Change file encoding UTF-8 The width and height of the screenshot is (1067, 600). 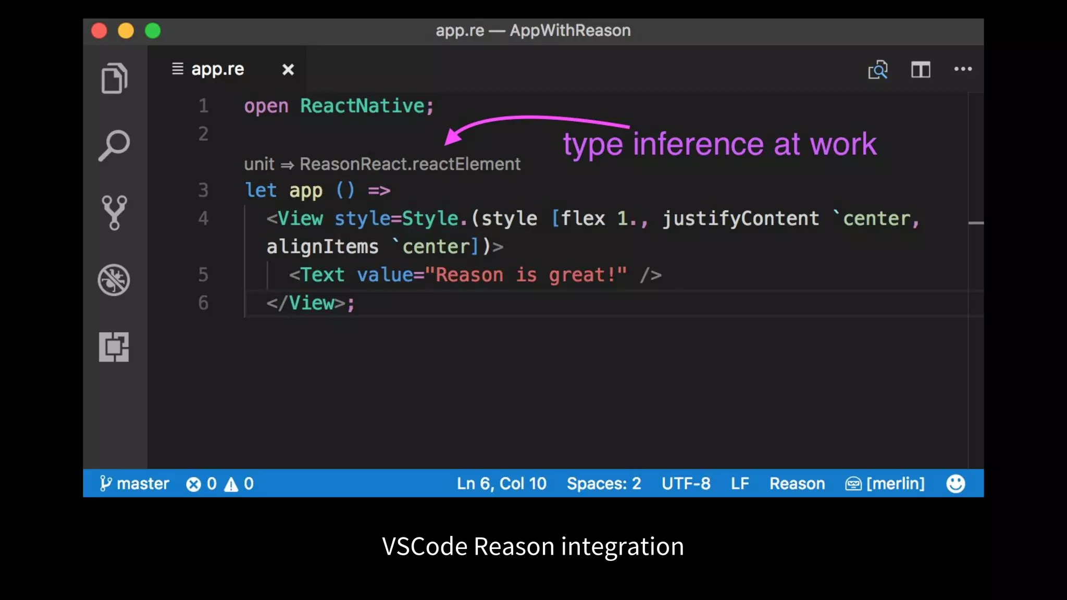point(686,483)
